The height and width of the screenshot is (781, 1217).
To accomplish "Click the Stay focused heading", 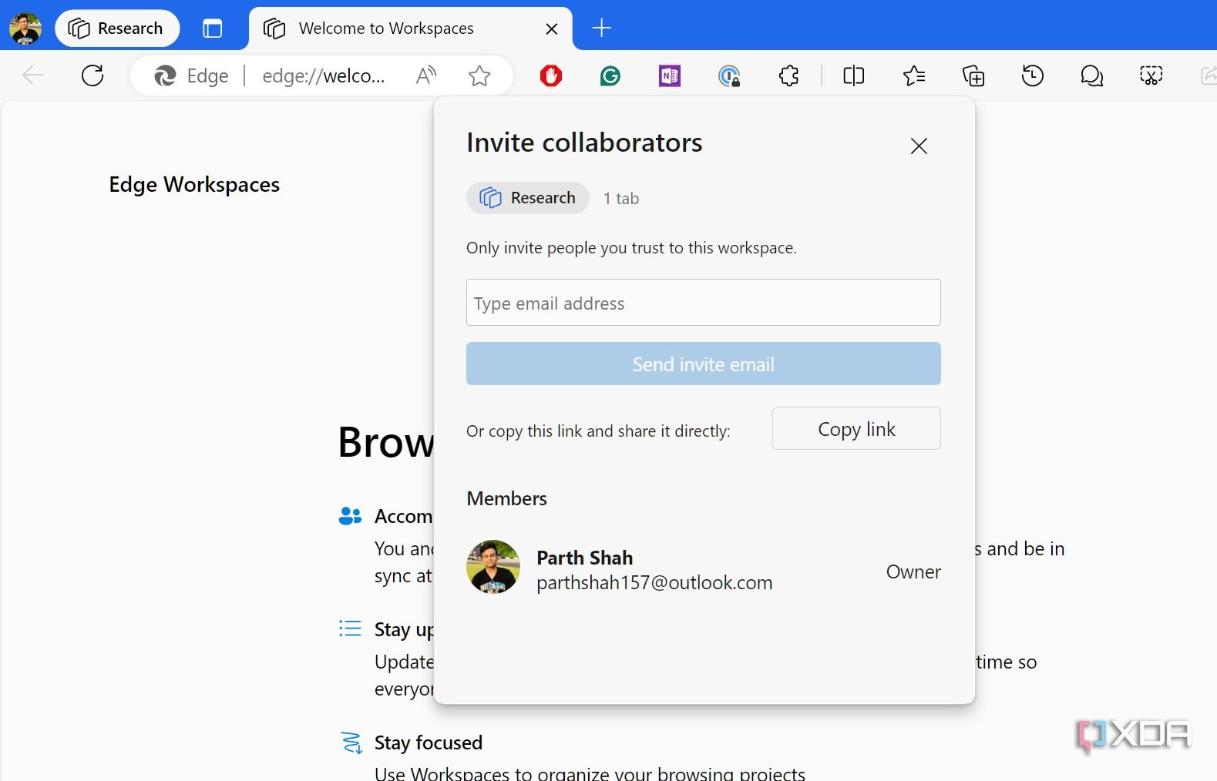I will (429, 742).
